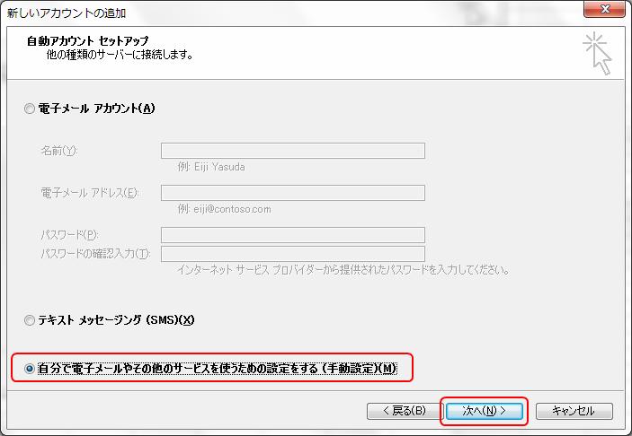Click the 例: eiji@contoso.com hint text
The width and height of the screenshot is (632, 436).
tap(225, 209)
